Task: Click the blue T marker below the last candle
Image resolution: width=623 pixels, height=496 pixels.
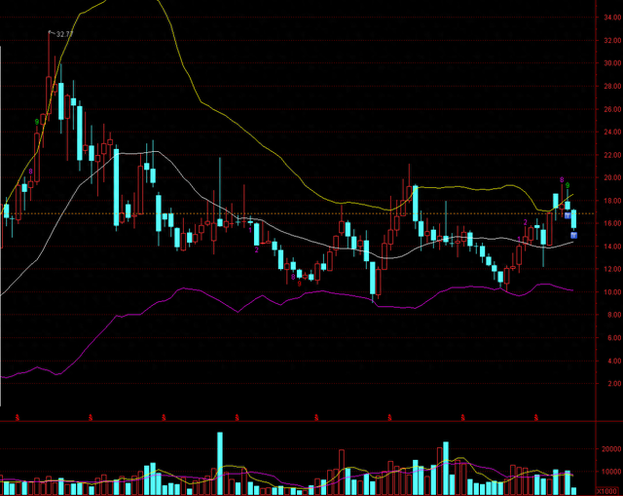Action: pos(573,236)
